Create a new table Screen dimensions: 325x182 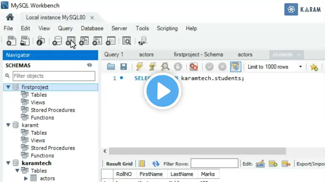click(x=71, y=41)
